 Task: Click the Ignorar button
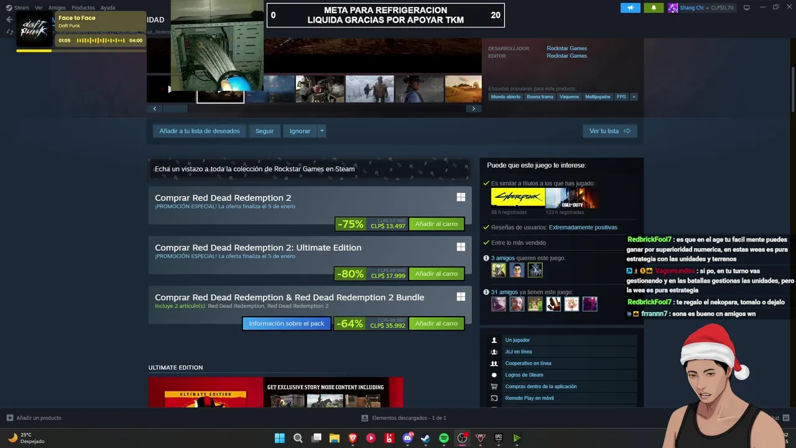click(x=300, y=131)
